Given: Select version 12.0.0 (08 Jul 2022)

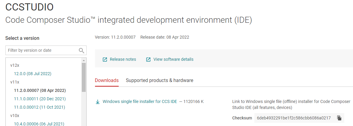Looking at the screenshot, I should tap(33, 74).
